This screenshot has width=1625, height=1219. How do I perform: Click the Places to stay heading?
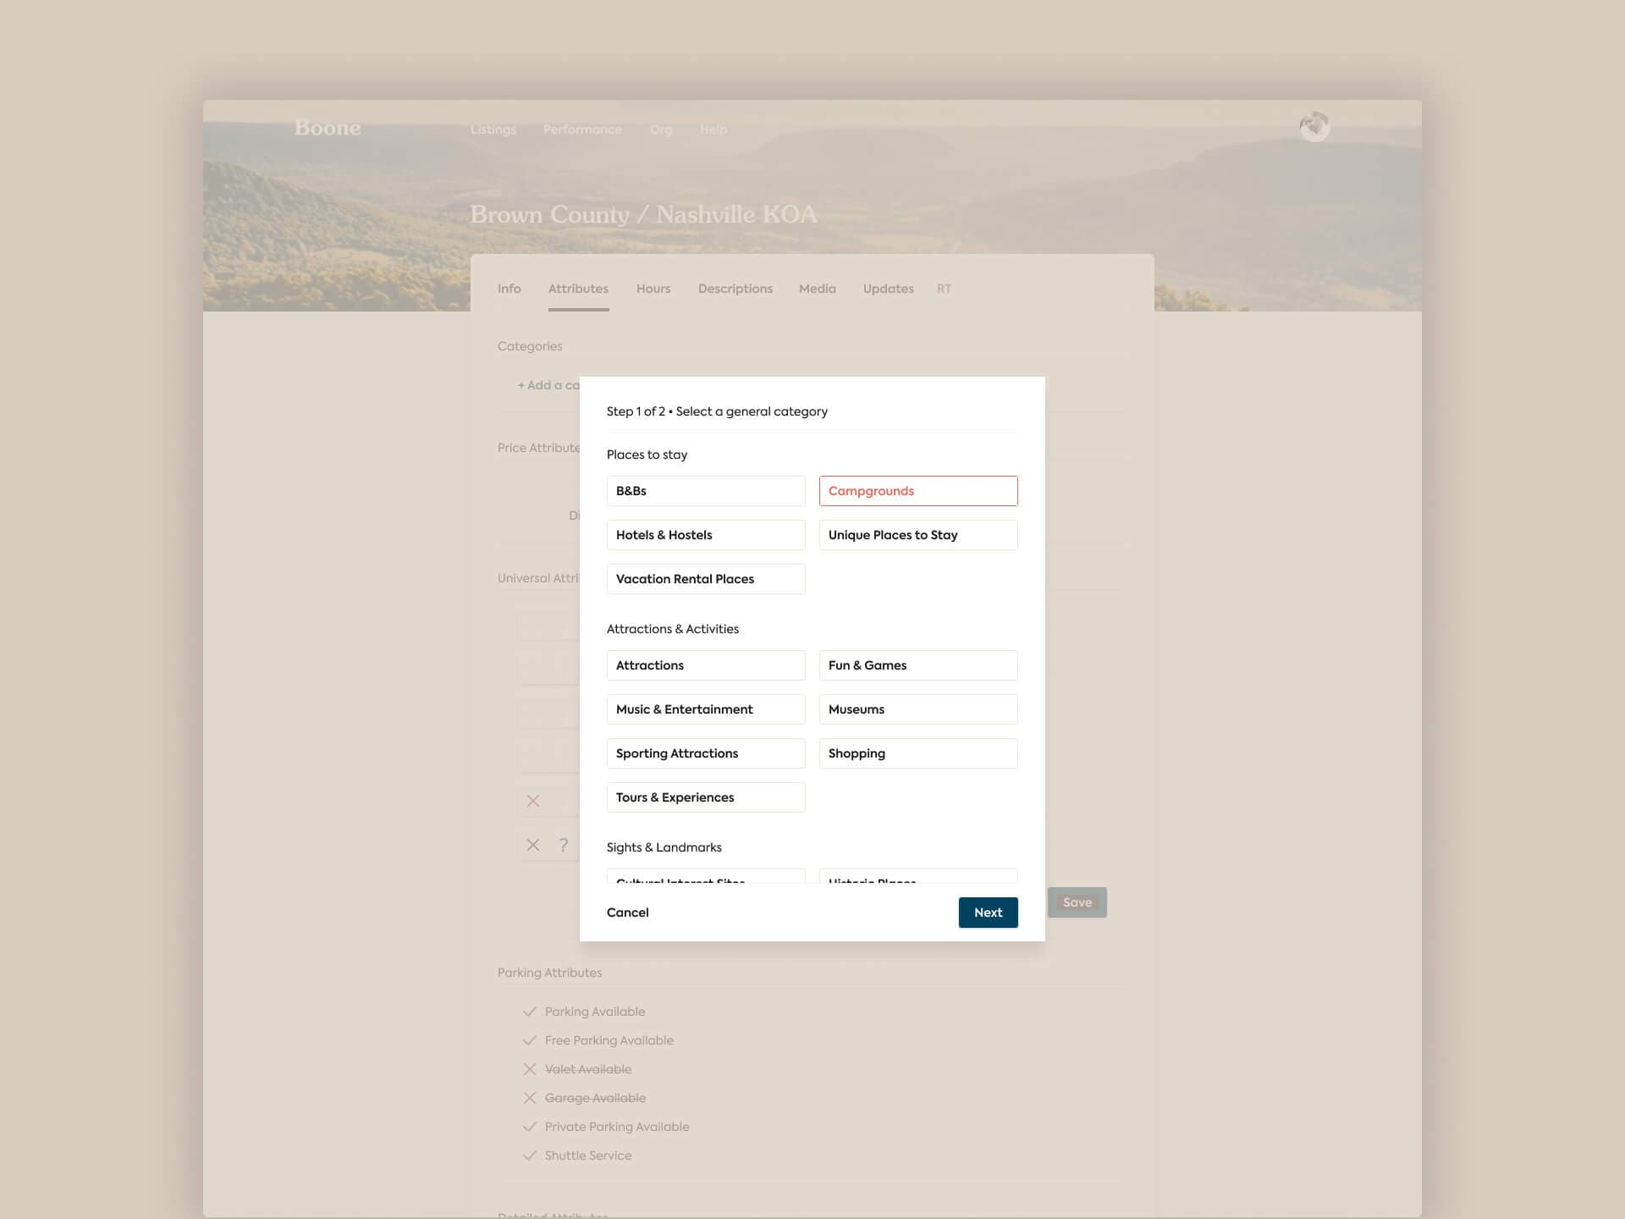click(647, 455)
